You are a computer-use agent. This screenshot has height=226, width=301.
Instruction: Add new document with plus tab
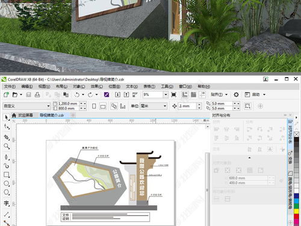click(73, 115)
